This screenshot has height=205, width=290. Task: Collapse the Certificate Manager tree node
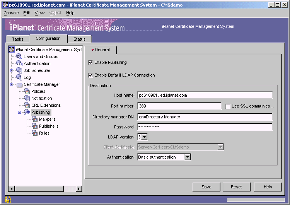[x=12, y=85]
